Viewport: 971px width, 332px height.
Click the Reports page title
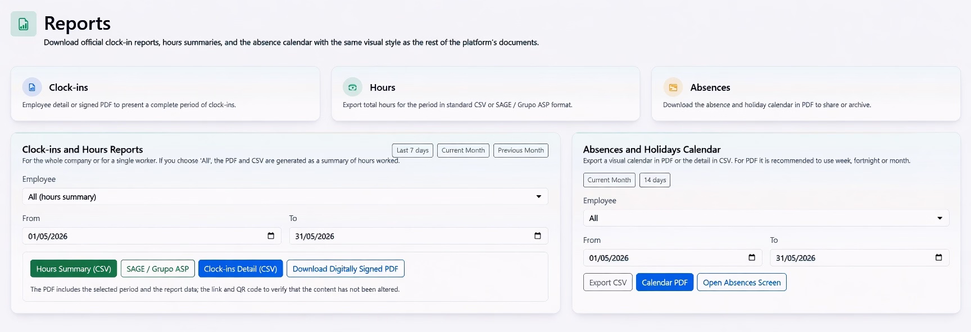tap(78, 24)
